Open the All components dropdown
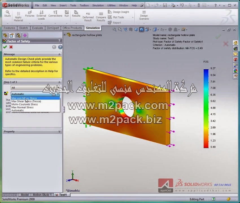This screenshot has width=240, height=203. pyautogui.click(x=35, y=88)
